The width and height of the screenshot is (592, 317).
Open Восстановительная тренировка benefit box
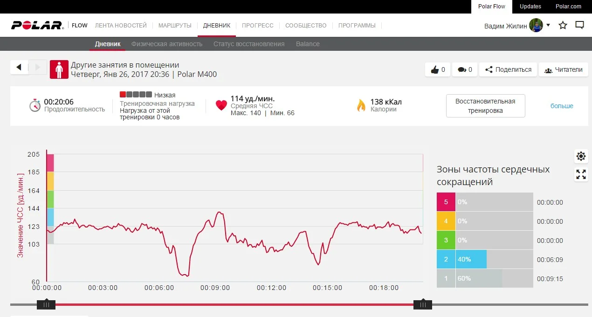tap(485, 106)
